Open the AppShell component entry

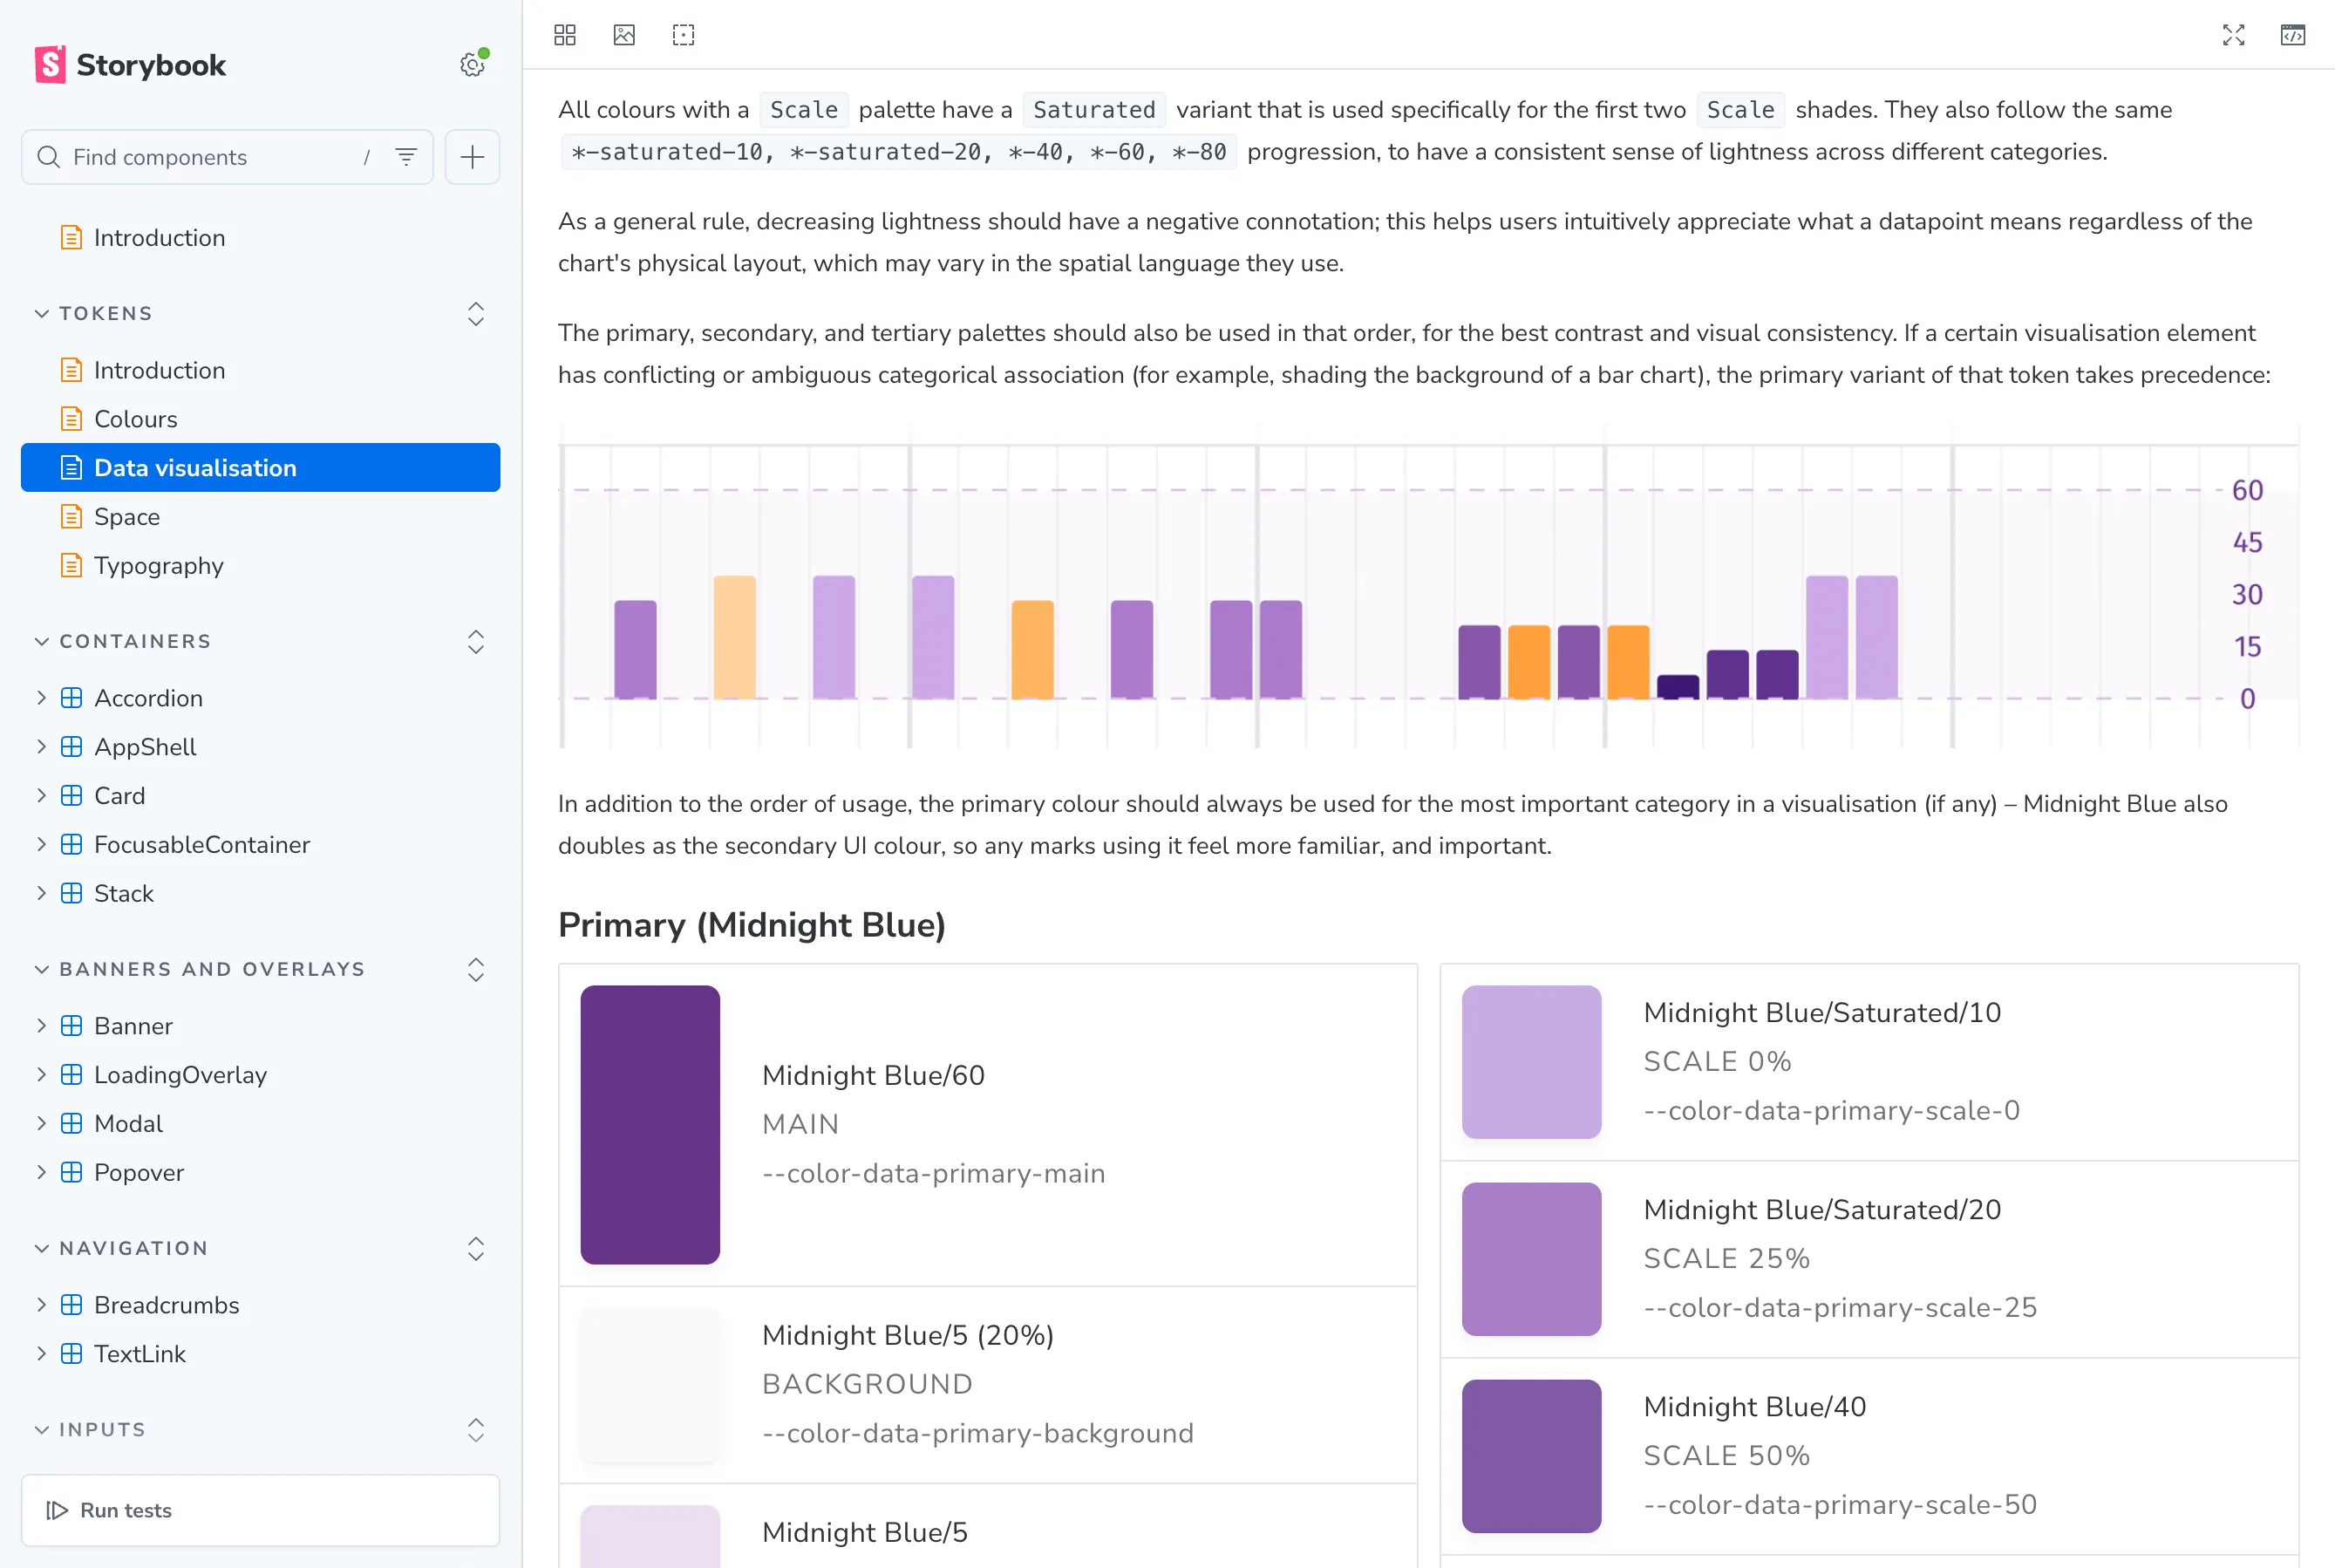pos(260,747)
